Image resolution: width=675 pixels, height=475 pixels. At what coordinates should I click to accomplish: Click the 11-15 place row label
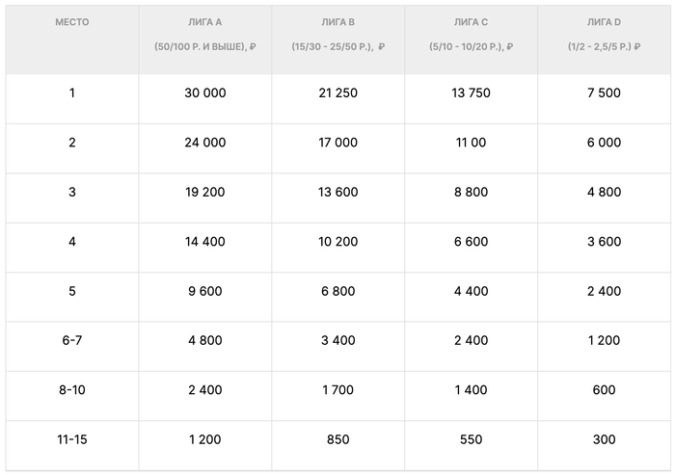72,439
